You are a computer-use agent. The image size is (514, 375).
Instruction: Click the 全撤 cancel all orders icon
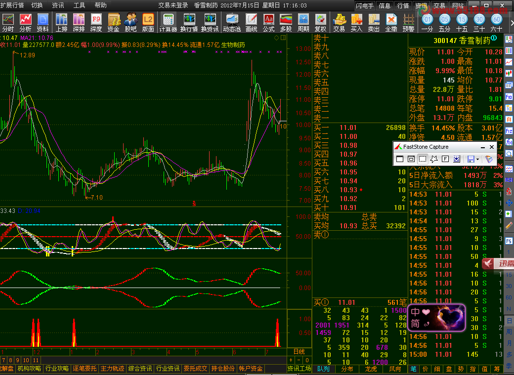[391, 23]
